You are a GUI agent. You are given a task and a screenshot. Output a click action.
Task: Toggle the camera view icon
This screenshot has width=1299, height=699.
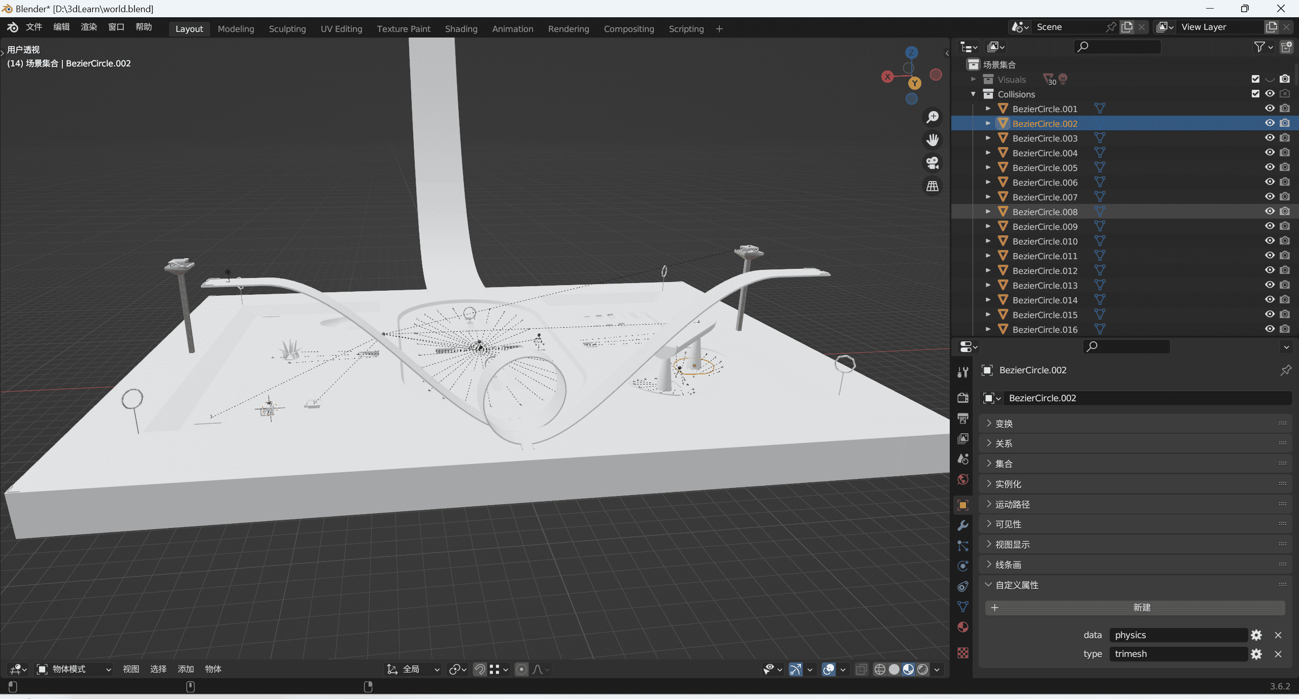click(932, 163)
